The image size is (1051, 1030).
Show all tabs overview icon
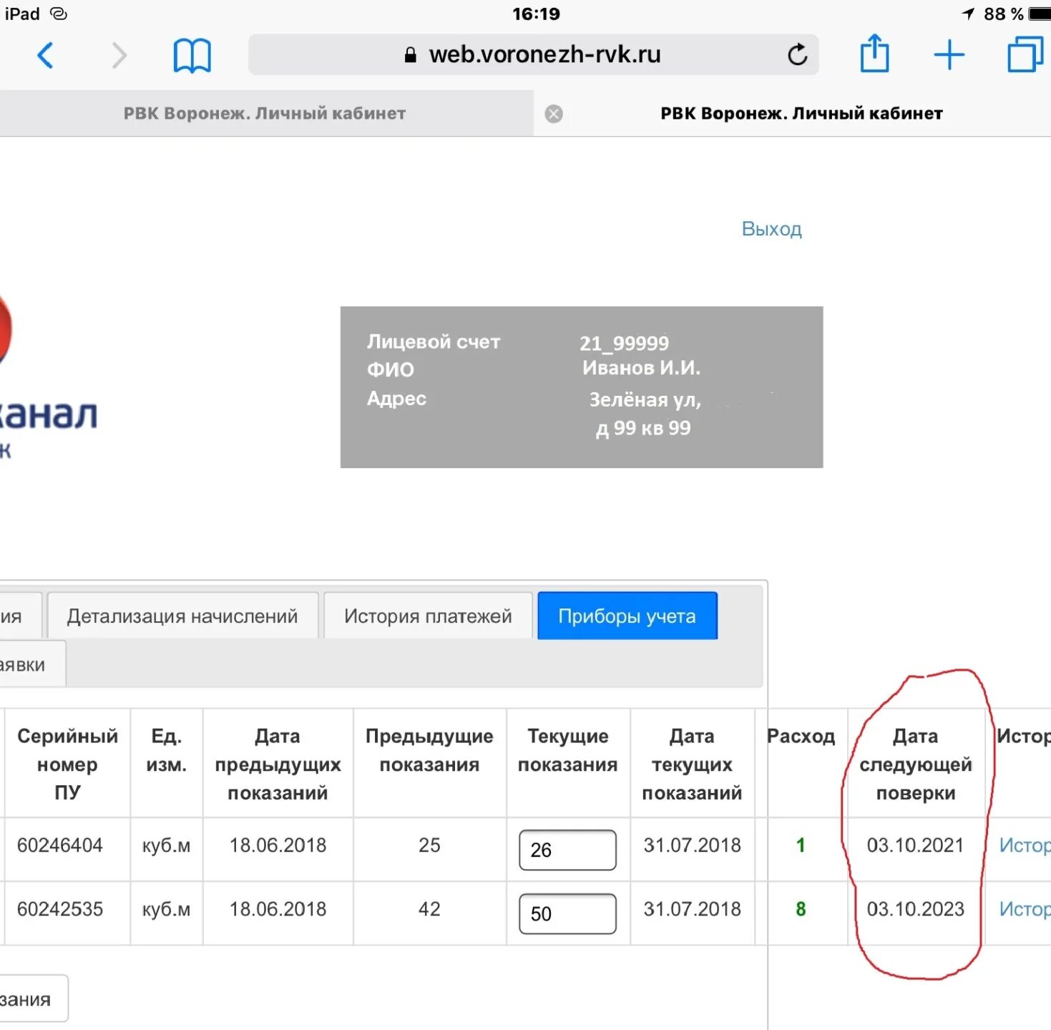tap(1025, 54)
